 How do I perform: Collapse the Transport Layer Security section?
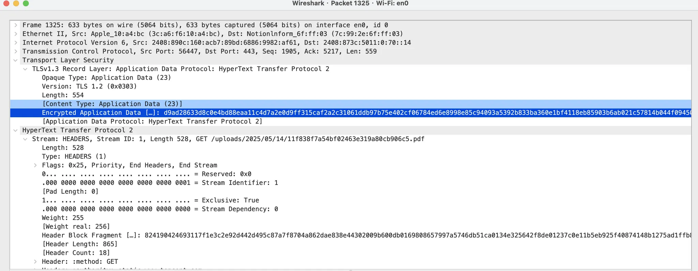point(16,60)
